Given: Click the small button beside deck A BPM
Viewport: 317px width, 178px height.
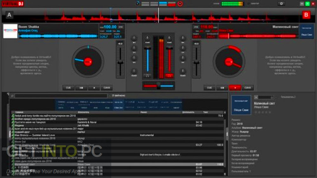Looking at the screenshot, I should (121, 27).
